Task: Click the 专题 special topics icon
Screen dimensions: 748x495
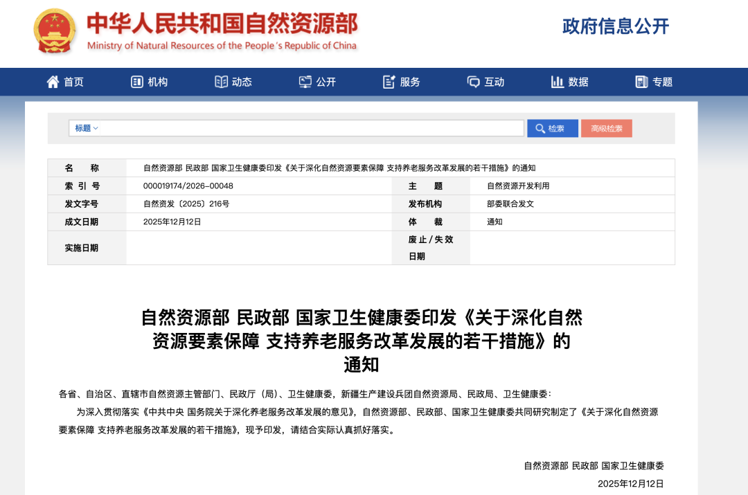Action: click(x=641, y=82)
